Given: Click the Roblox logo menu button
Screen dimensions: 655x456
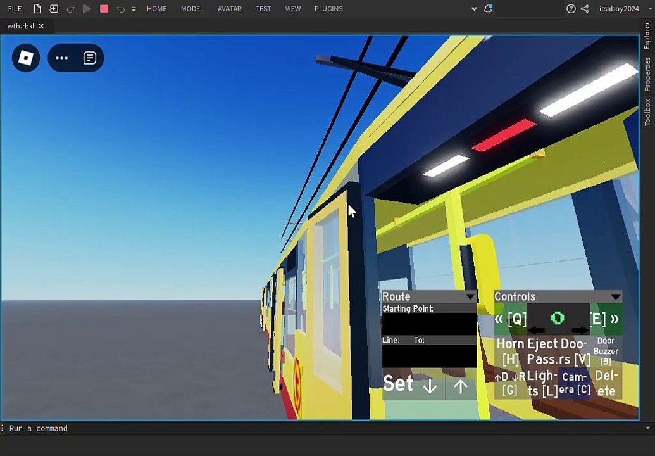Looking at the screenshot, I should point(26,58).
